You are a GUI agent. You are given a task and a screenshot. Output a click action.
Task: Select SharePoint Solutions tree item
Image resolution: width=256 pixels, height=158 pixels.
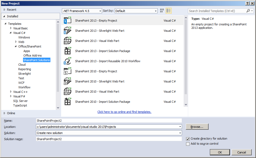point(36,60)
